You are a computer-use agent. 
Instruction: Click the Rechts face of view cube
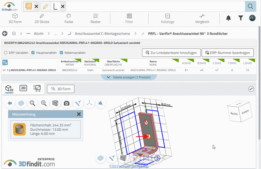[x=234, y=113]
